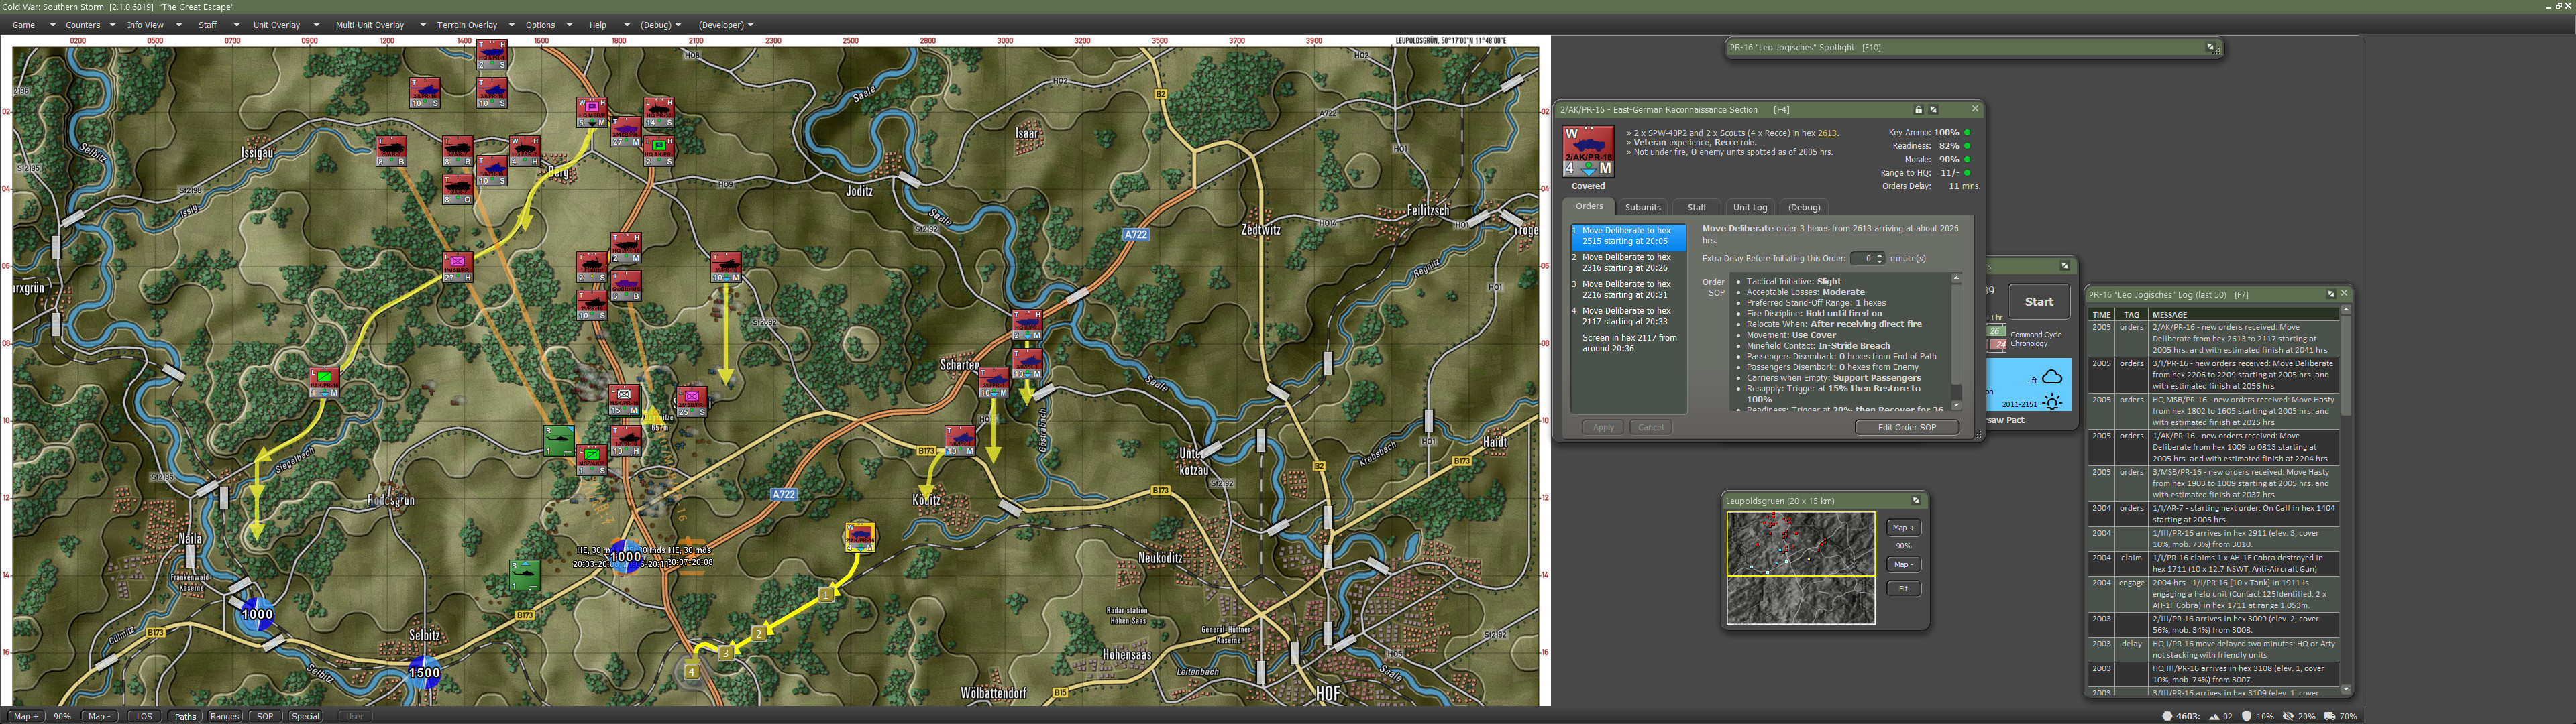Select the HQ II/PR-16 counter at map top
Viewport: 2576px width, 724px height.
click(x=492, y=54)
